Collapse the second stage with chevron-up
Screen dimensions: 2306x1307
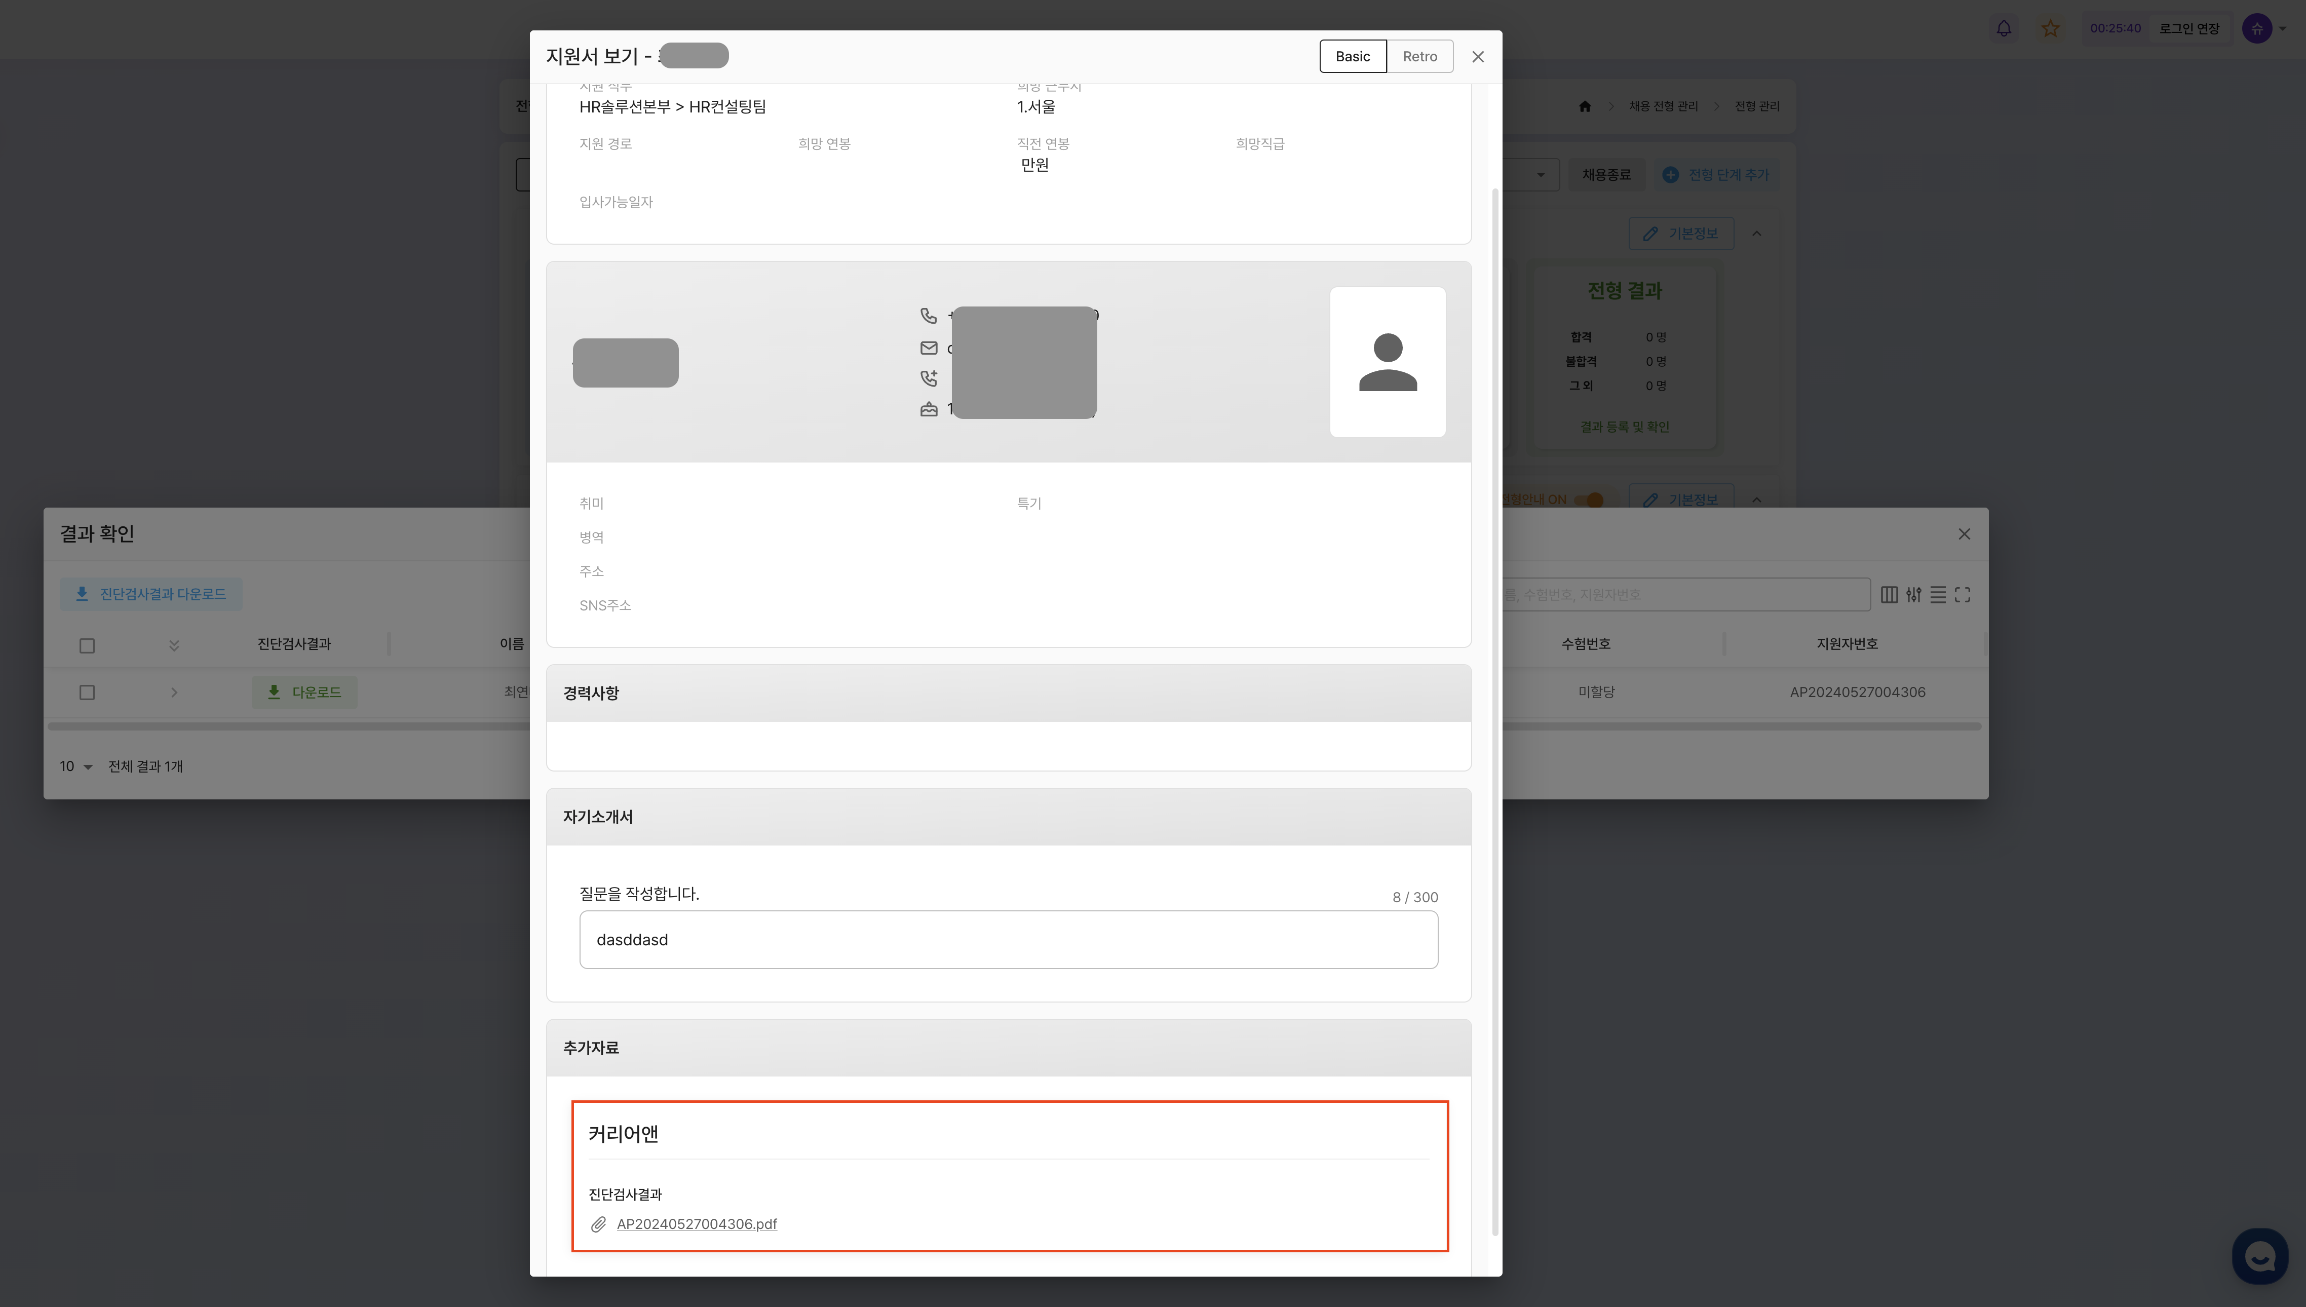coord(1757,499)
